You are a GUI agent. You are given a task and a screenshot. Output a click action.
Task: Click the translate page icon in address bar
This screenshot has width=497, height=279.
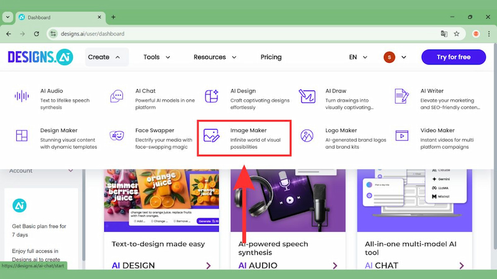tap(444, 33)
